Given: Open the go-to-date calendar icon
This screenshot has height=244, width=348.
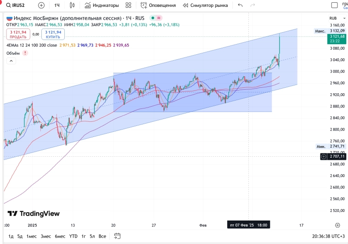Looking at the screenshot, I should pos(117,236).
